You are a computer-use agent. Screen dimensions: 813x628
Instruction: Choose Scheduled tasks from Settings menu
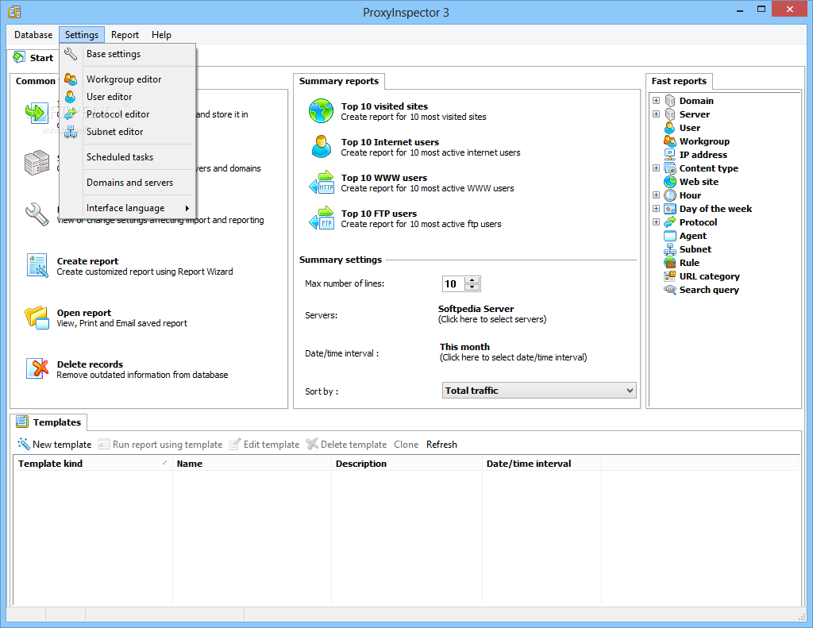pyautogui.click(x=128, y=157)
